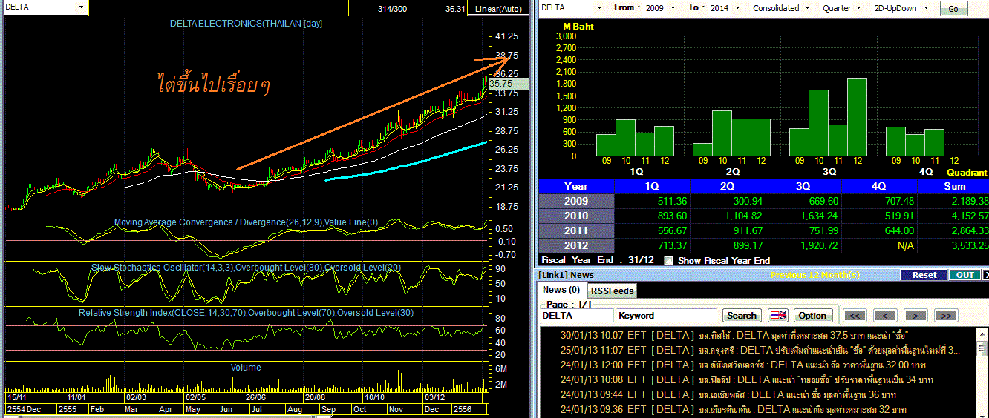Click the DELTA ELECTRONICS(THAILAN [day] chart title

click(x=246, y=24)
